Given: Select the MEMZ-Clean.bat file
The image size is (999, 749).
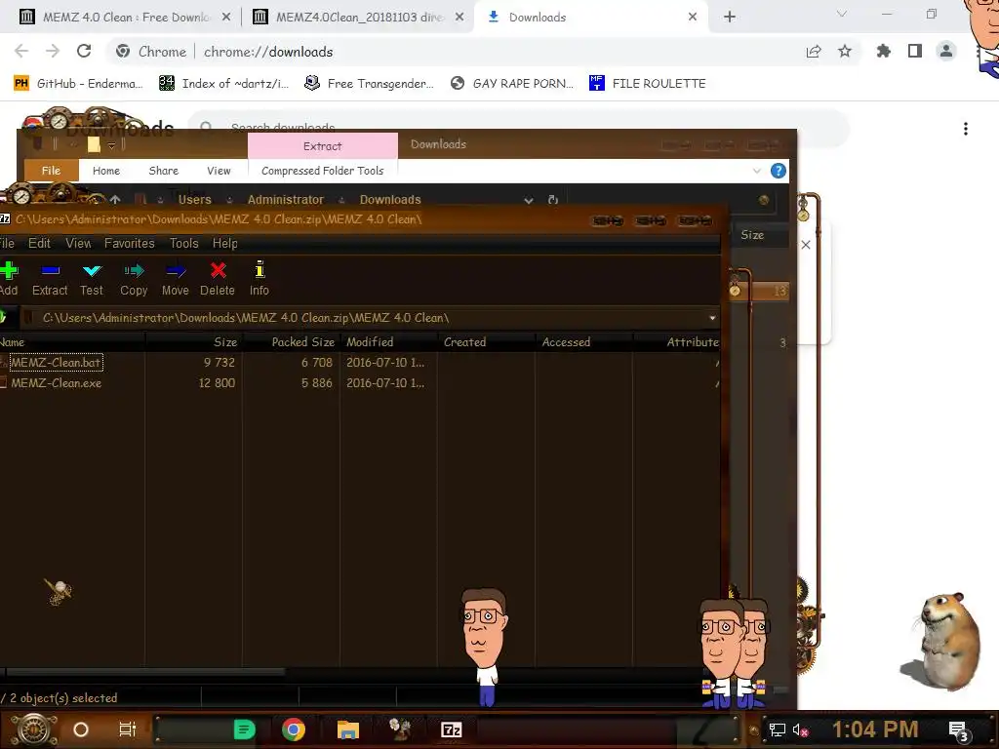Looking at the screenshot, I should pyautogui.click(x=56, y=363).
